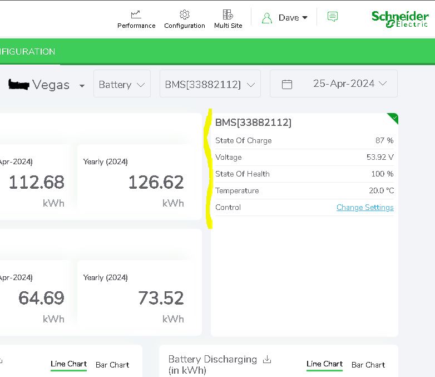Click the yearly 126.62 kWh value
Screen dimensions: 435x377
[156, 182]
